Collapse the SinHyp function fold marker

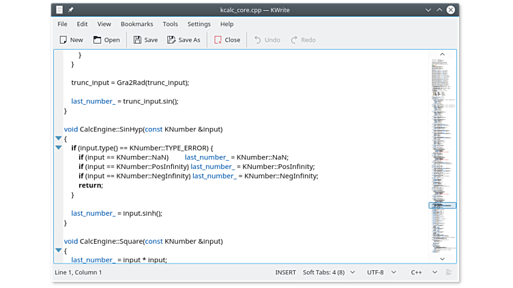(x=59, y=138)
